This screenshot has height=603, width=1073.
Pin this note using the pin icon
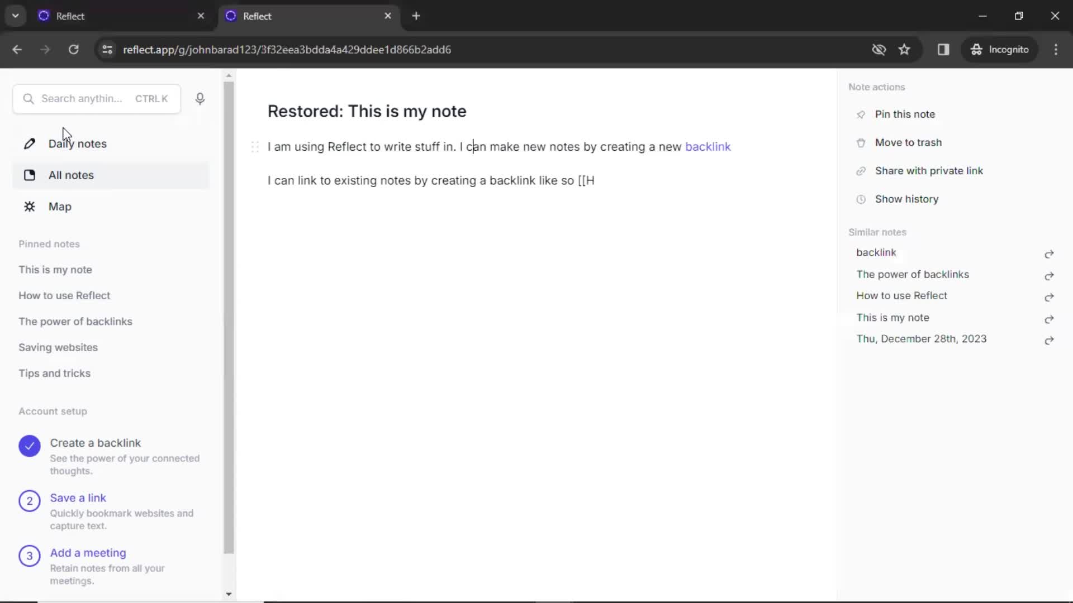905,114
